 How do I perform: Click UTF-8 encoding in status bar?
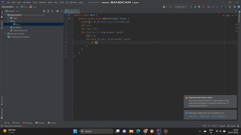tap(214, 126)
